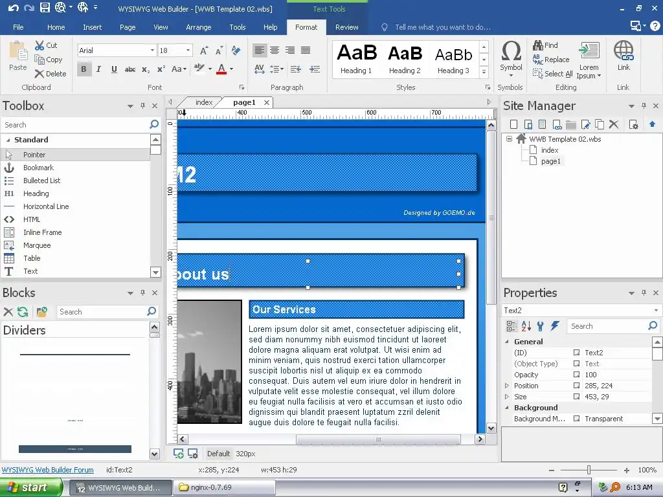Click Select All in Editing group
Viewport: 663px width, 497px height.
tap(552, 74)
